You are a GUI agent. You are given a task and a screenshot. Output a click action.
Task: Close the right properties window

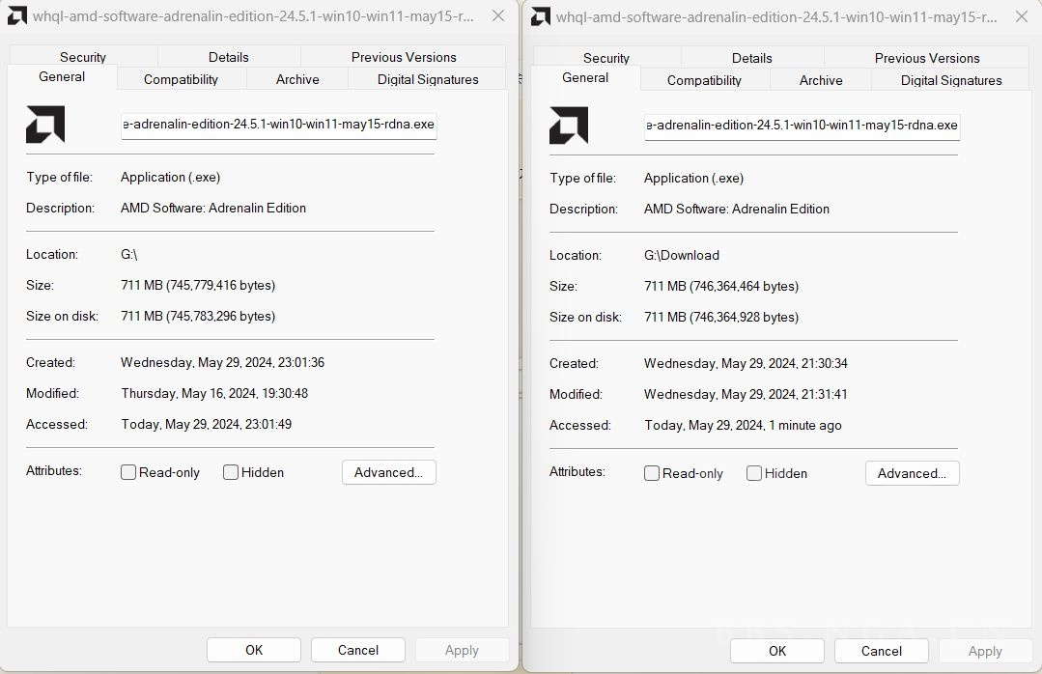click(1021, 16)
